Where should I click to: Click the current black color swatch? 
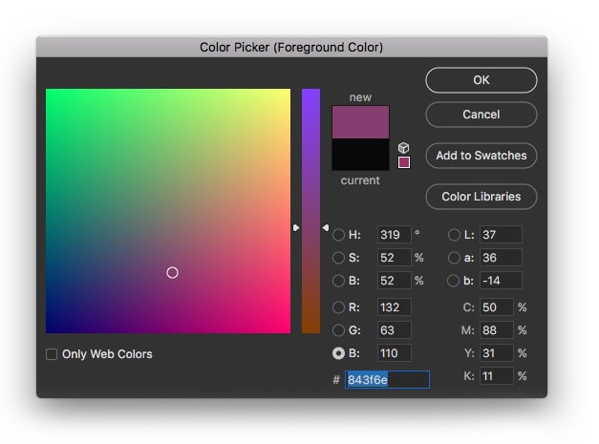360,155
